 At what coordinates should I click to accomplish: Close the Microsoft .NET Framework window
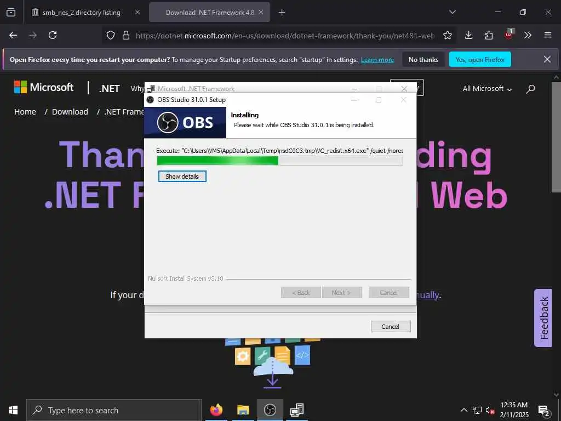click(404, 88)
